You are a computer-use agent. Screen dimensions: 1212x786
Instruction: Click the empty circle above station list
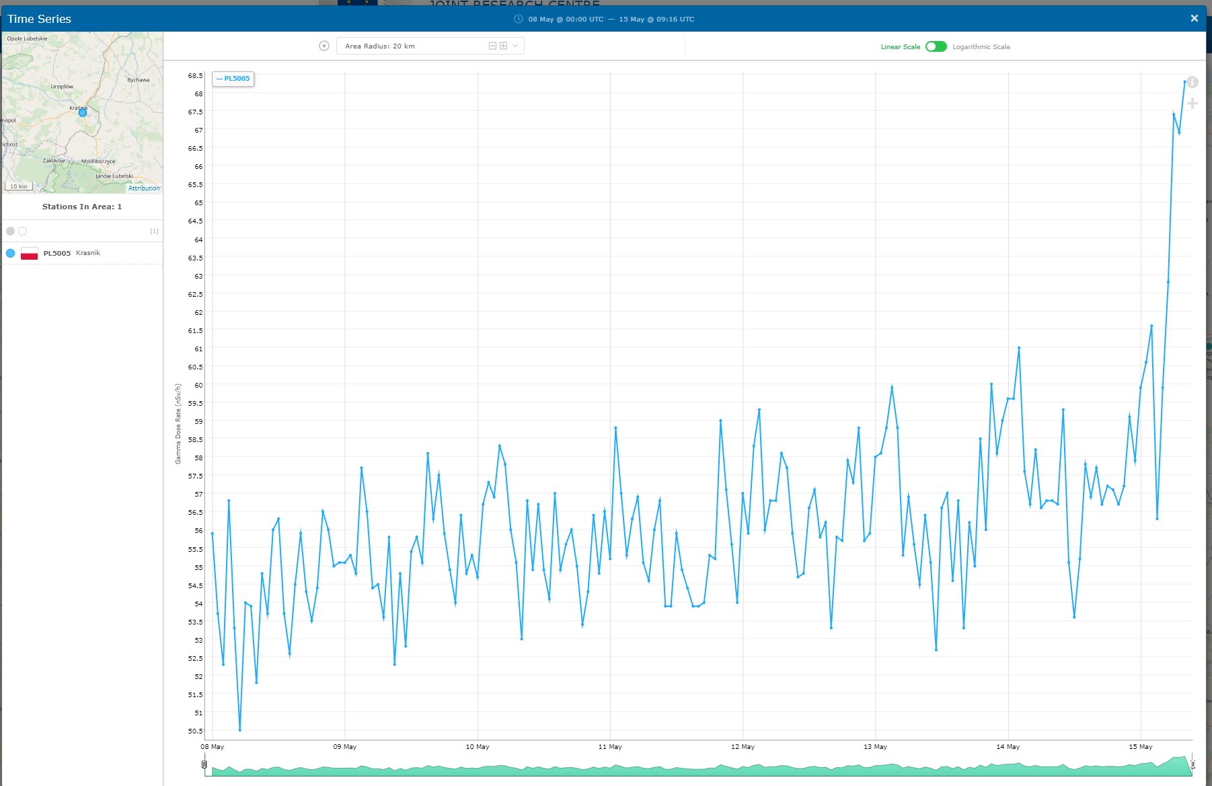click(x=22, y=231)
